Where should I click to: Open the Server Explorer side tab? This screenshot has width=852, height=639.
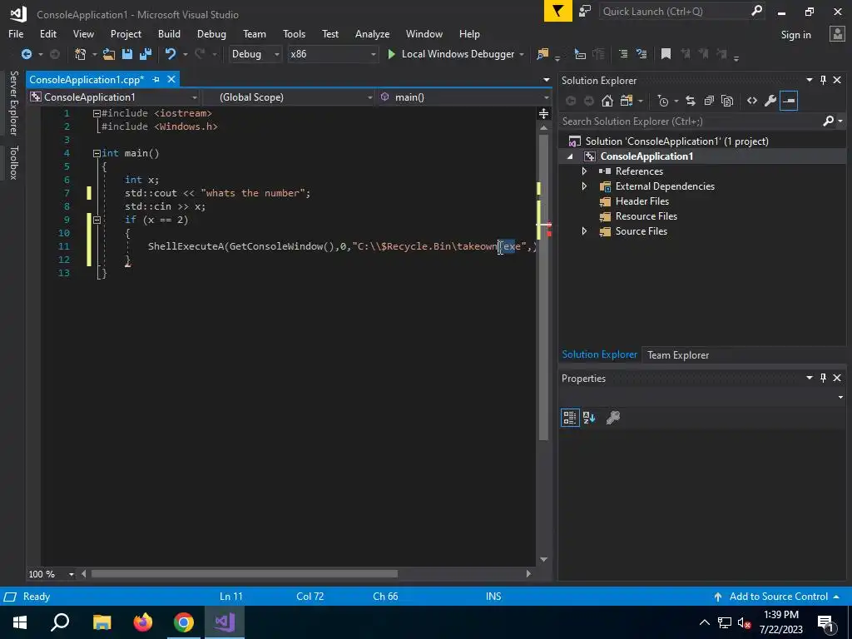click(14, 102)
